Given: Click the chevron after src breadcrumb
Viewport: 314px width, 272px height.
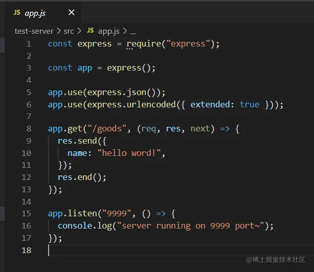Looking at the screenshot, I should click(79, 31).
